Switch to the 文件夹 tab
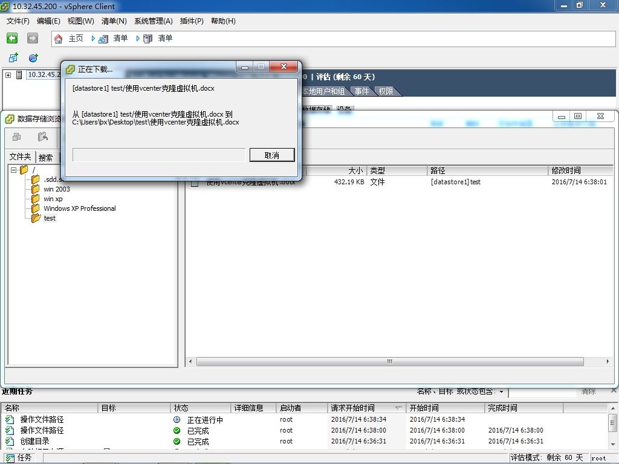Viewport: 619px width, 464px height. pos(20,156)
